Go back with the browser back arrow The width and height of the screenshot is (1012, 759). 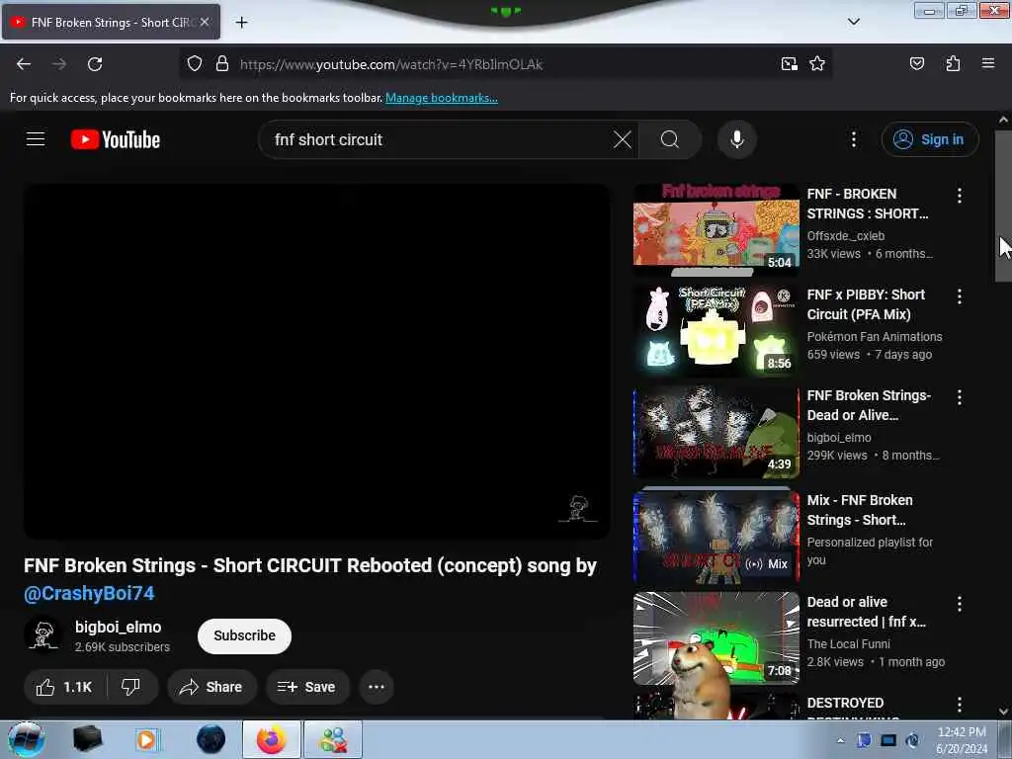click(24, 64)
